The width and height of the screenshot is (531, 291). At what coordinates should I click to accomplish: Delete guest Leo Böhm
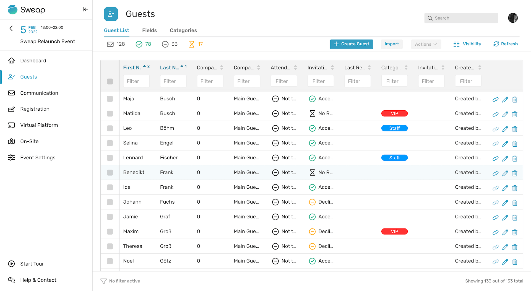click(515, 129)
